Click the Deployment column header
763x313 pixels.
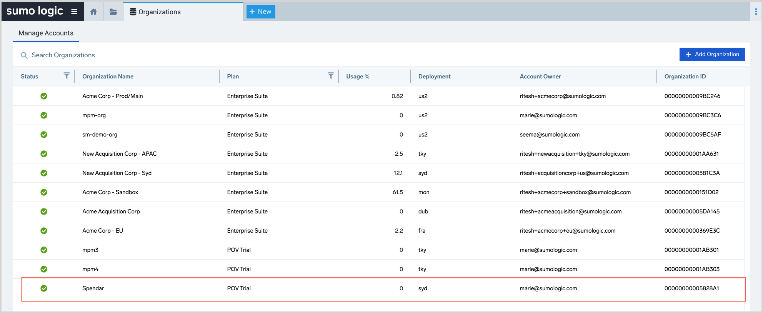point(434,77)
